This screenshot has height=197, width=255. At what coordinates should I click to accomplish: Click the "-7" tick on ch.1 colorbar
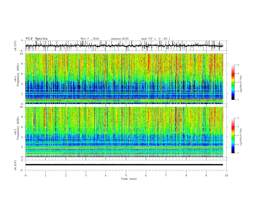pos(237,100)
